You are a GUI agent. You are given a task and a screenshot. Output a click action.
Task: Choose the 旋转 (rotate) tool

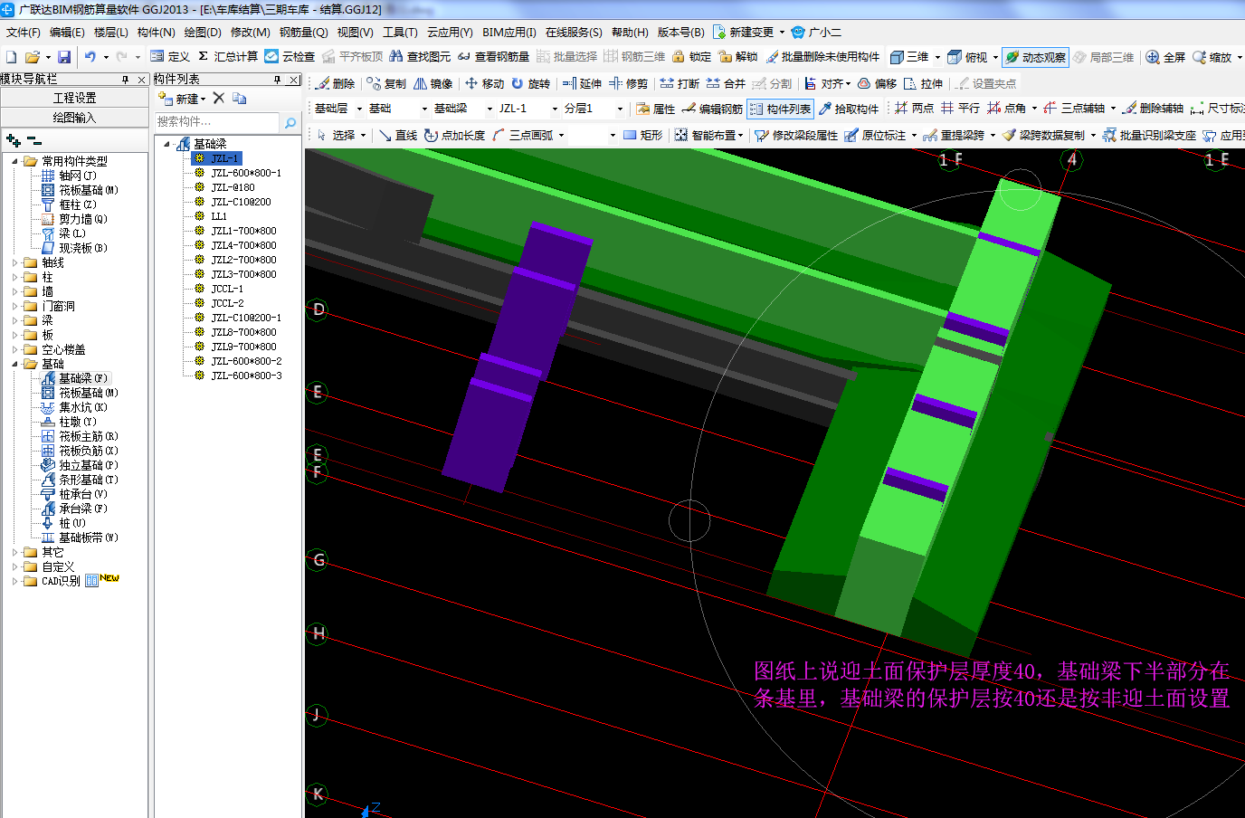click(x=530, y=83)
